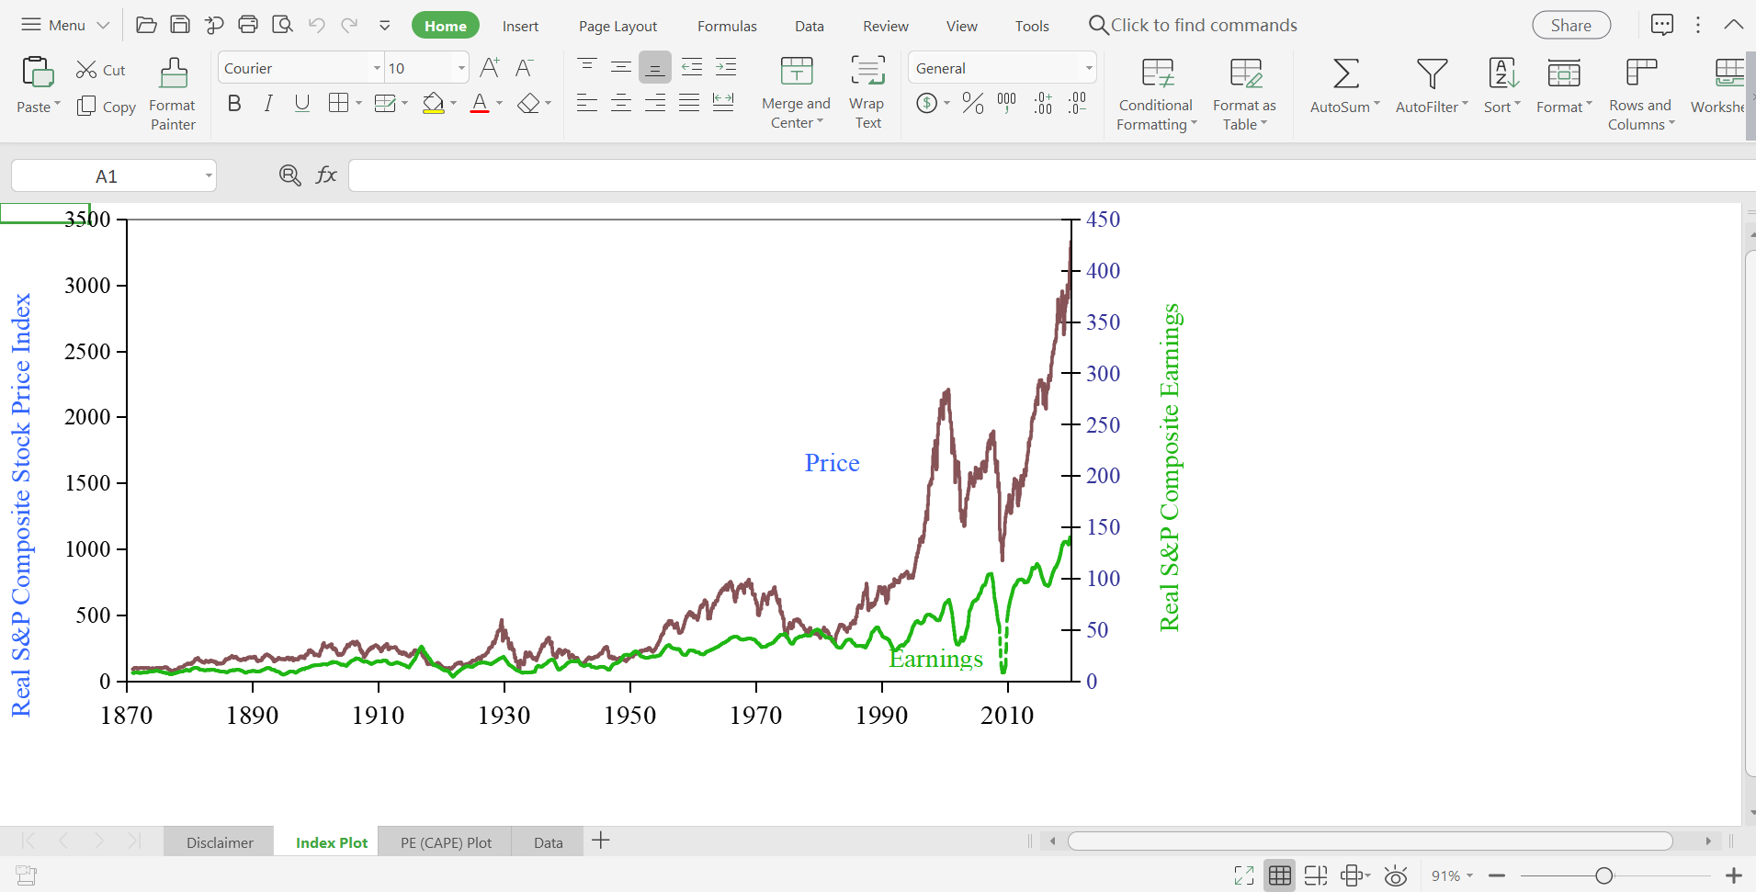Viewport: 1756px width, 892px height.
Task: Switch to the Formulas ribbon tab
Action: (727, 26)
